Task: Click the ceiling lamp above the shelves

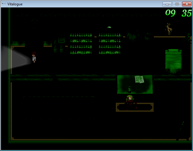Action: point(109,27)
